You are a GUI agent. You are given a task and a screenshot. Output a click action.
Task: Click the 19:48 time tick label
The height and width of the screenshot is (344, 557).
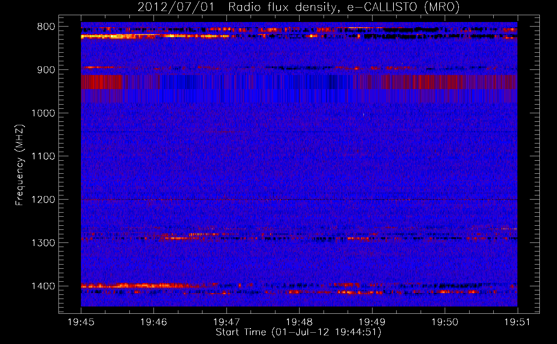click(x=299, y=322)
